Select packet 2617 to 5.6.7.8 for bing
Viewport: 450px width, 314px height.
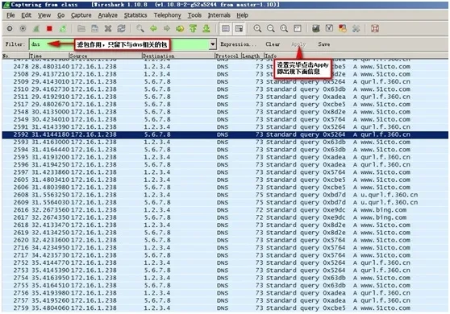click(225, 217)
